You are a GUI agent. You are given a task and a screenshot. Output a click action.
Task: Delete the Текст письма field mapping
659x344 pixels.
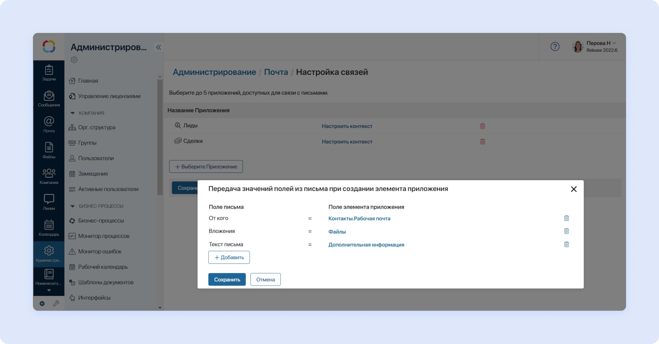pyautogui.click(x=567, y=244)
